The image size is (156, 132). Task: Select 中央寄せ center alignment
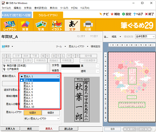(x=17, y=61)
